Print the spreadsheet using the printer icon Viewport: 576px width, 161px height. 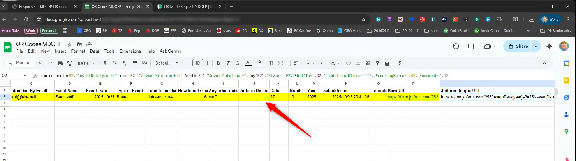coord(60,63)
